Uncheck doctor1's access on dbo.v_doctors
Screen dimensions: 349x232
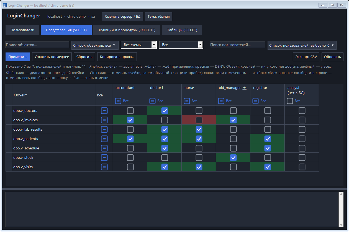coord(165,111)
